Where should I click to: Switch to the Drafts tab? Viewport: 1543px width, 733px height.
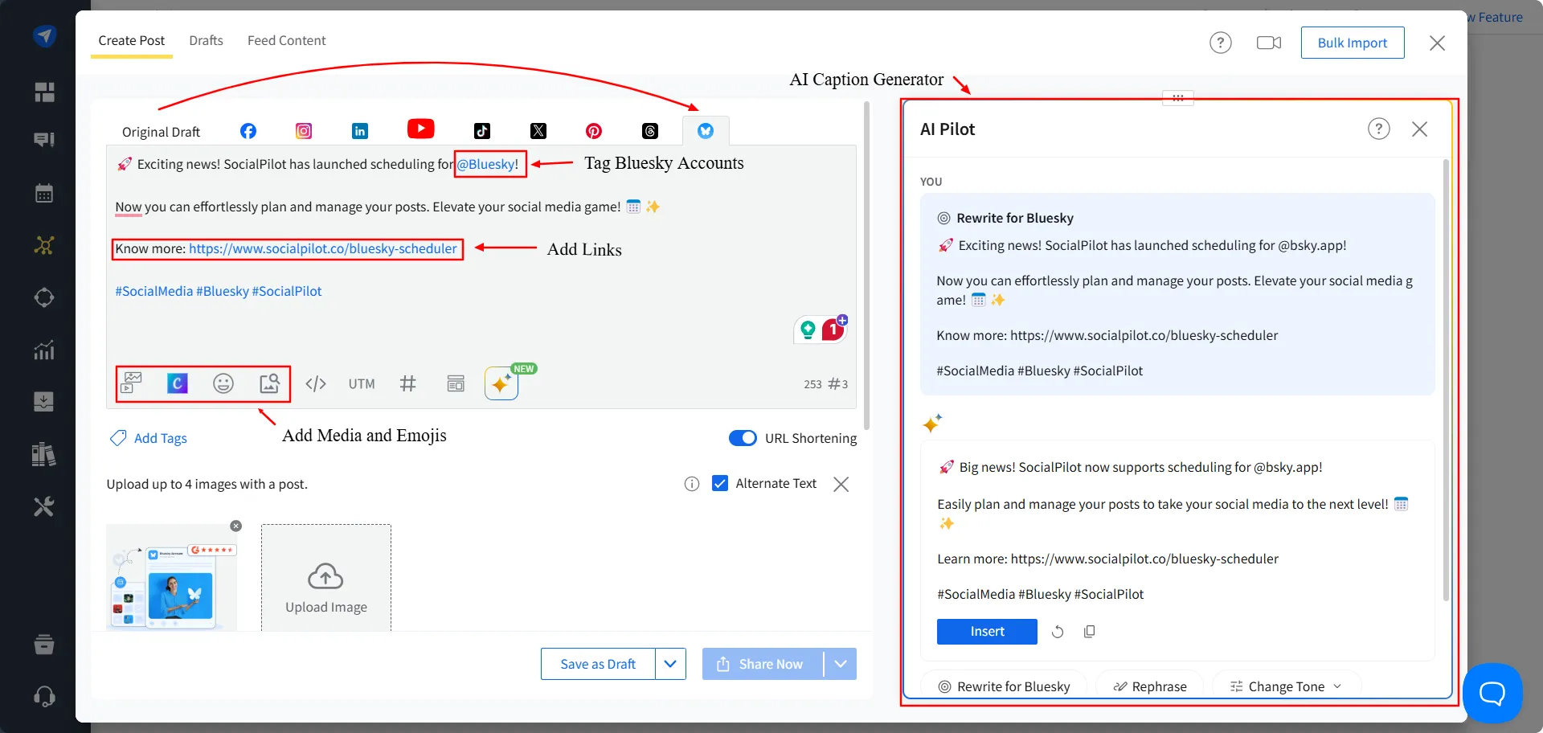[206, 40]
